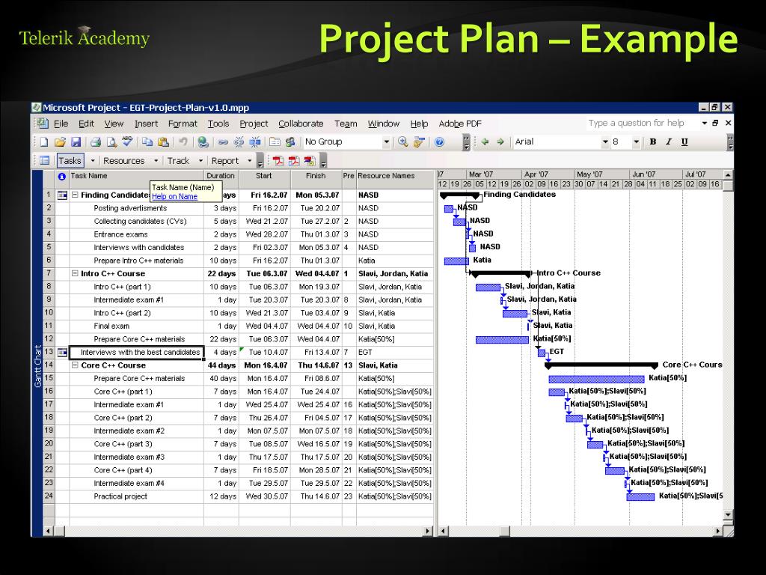Screen dimensions: 766x575
Task: Open the Arial font dropdown
Action: pos(605,142)
